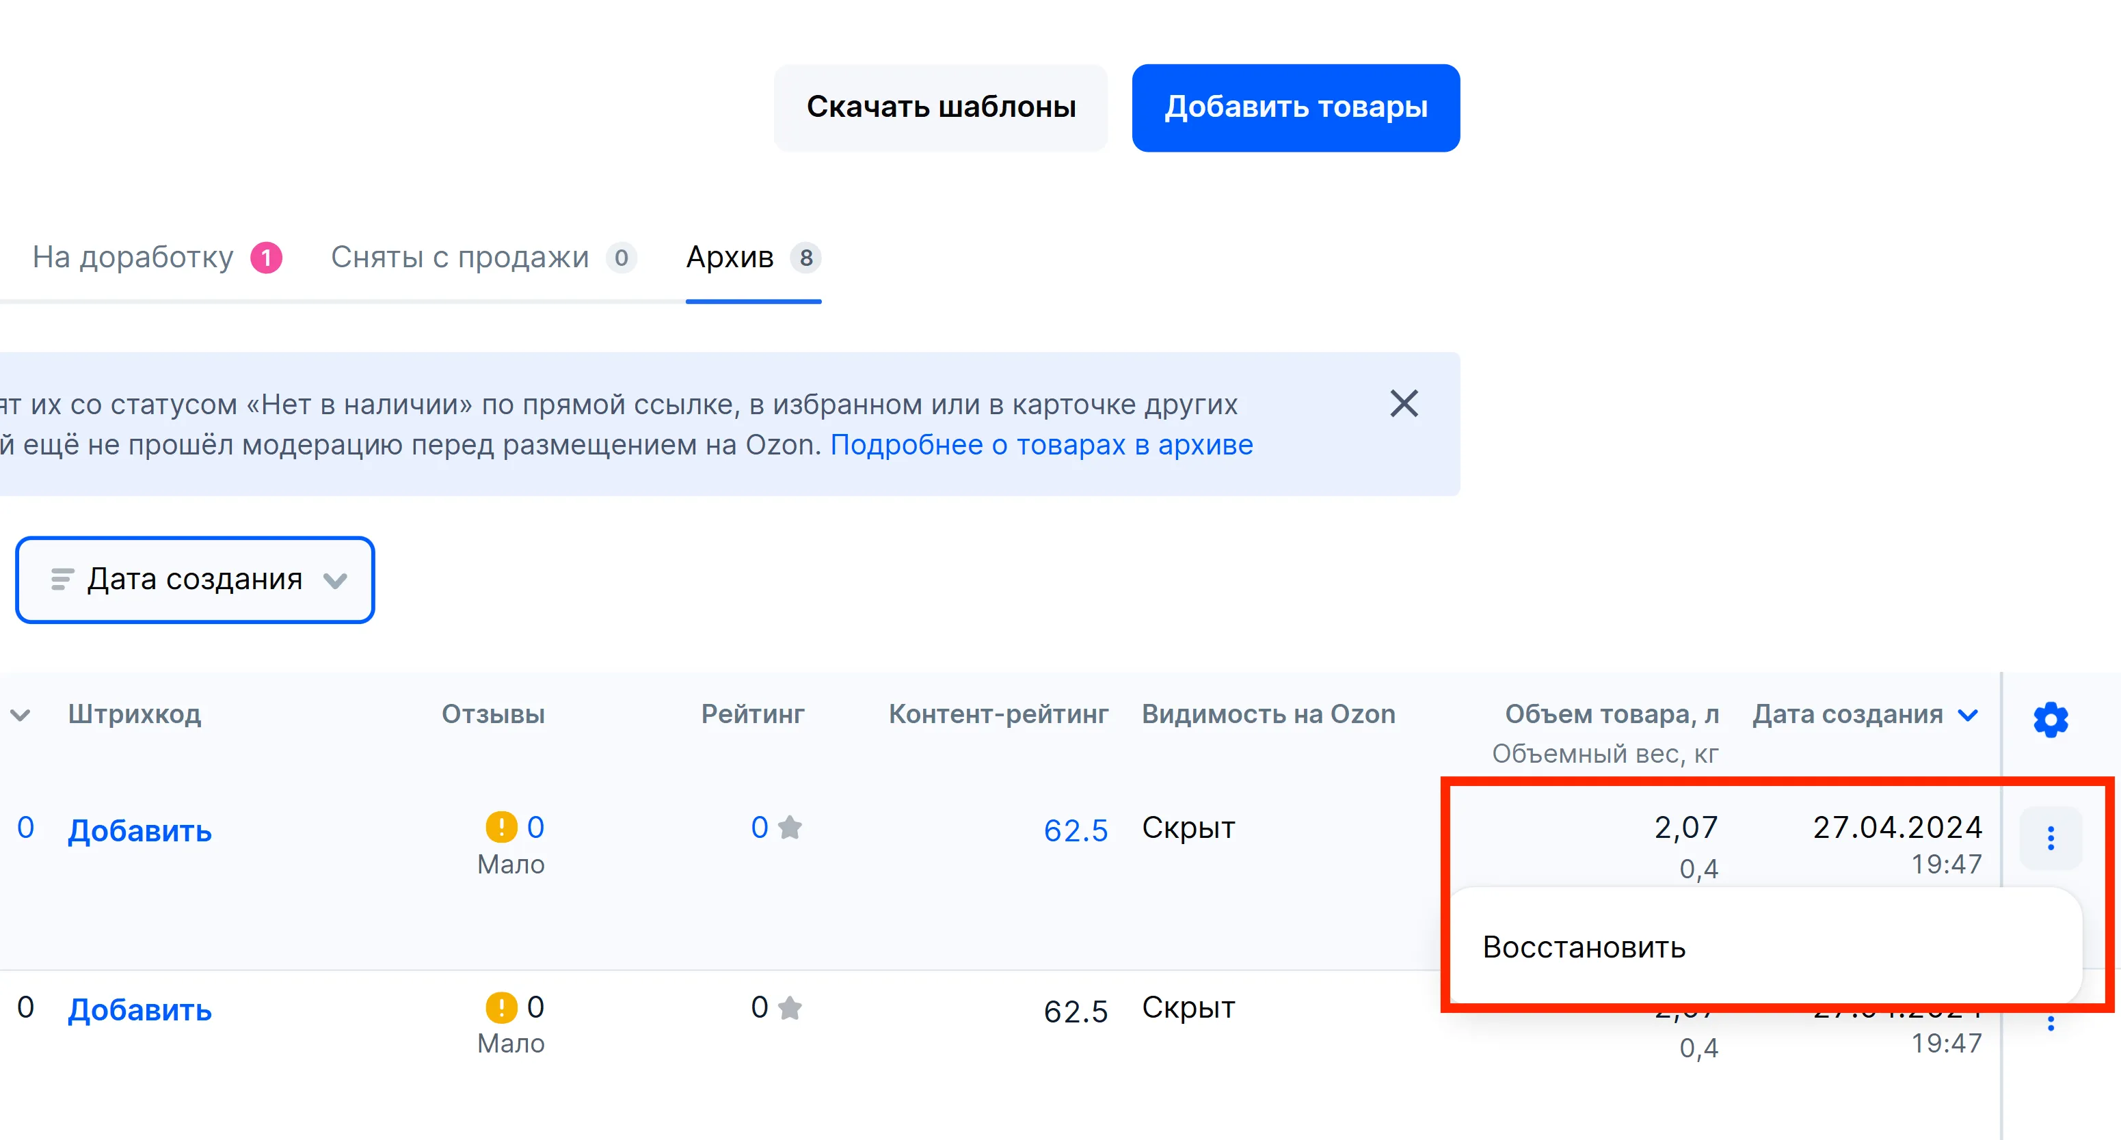Click the rating star in first row
2121x1140 pixels.
coord(790,826)
